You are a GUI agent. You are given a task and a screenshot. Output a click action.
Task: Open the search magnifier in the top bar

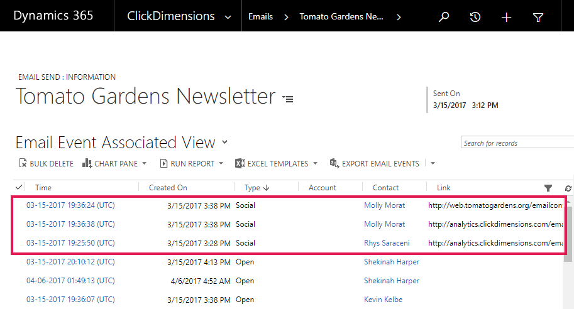point(444,17)
